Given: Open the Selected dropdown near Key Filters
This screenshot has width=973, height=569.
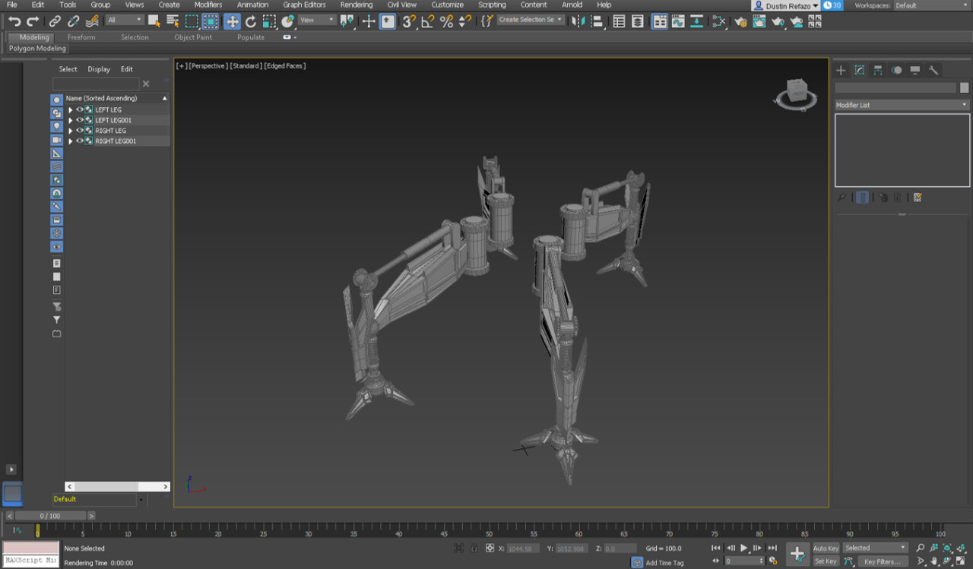Looking at the screenshot, I should (x=874, y=547).
